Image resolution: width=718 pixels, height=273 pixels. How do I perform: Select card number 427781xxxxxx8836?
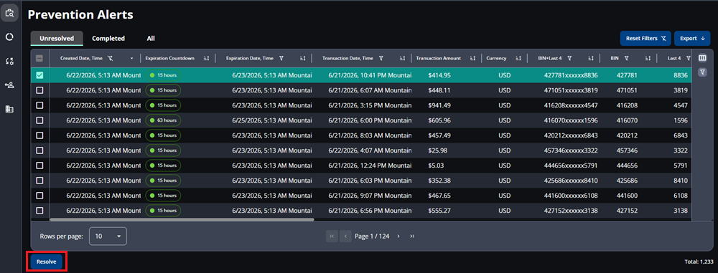[x=571, y=75]
